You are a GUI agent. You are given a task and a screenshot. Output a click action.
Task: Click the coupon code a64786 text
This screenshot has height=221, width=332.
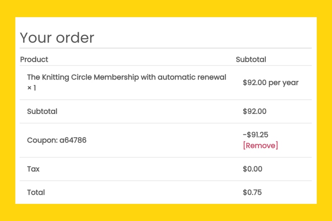(73, 140)
